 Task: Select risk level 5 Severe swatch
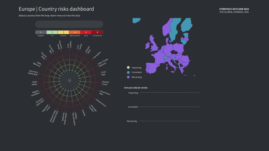[86, 32]
